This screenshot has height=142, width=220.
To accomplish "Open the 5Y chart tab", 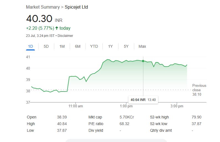I will tap(126, 46).
